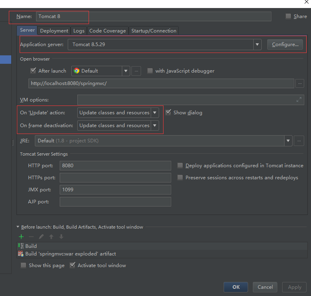Viewport: 311px width, 296px height.
Task: Open the JRE dropdown
Action: [x=288, y=141]
